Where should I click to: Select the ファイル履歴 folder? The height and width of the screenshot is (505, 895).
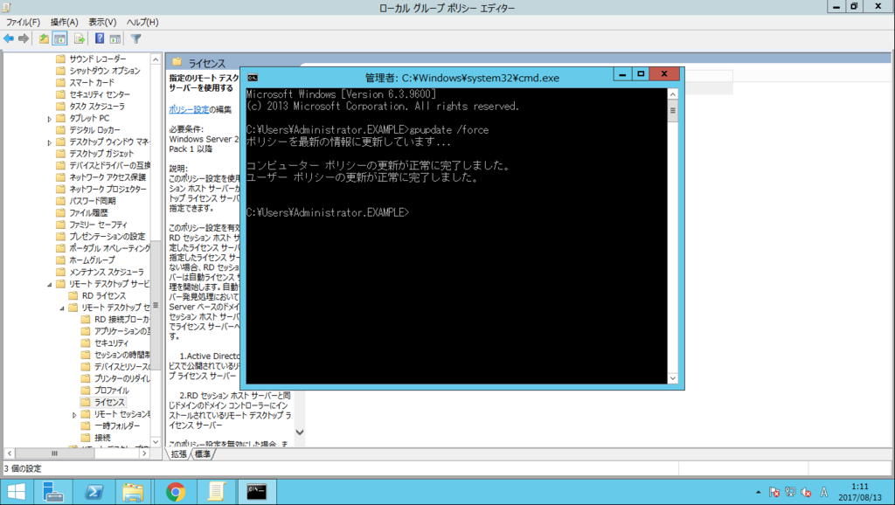pos(88,213)
